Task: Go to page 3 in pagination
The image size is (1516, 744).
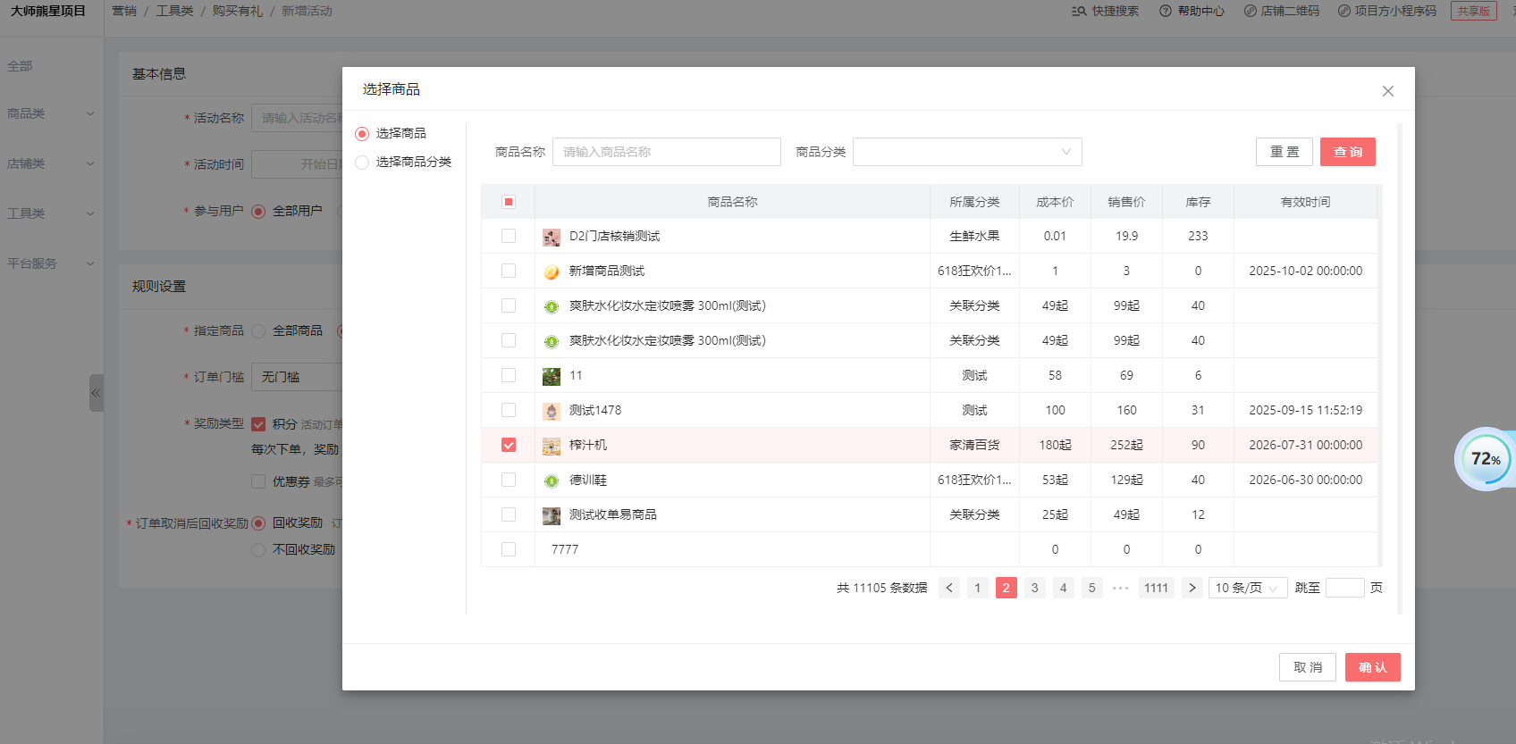Action: tap(1034, 588)
